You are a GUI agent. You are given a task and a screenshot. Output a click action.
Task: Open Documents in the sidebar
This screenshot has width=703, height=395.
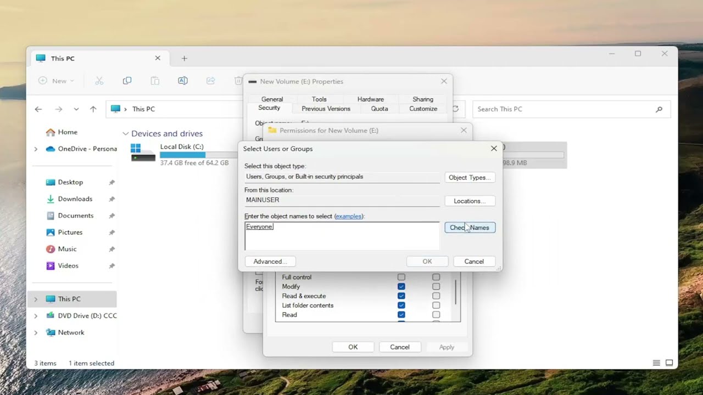click(x=76, y=216)
